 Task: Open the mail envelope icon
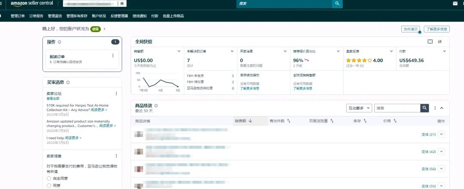(x=455, y=3)
